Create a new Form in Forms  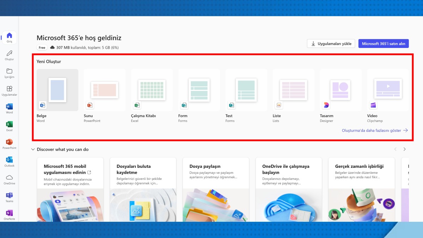coord(199,96)
